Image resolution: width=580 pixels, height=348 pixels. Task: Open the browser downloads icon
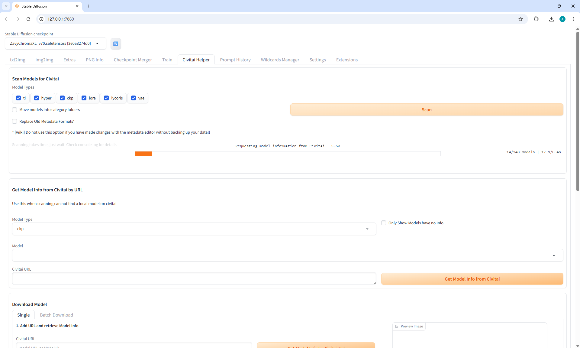(x=552, y=19)
